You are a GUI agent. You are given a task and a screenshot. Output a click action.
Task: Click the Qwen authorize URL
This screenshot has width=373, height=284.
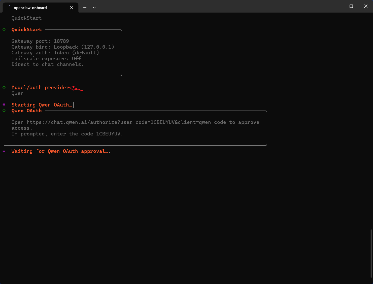click(x=126, y=122)
